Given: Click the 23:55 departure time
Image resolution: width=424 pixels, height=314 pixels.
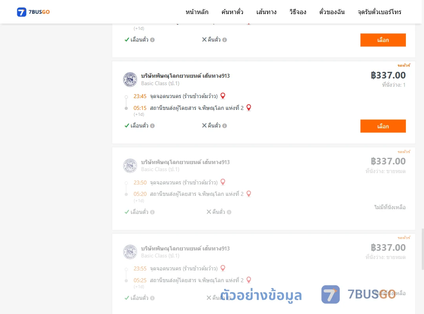Looking at the screenshot, I should coord(140,268).
